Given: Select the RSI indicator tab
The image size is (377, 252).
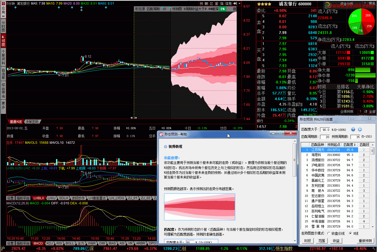Looking at the screenshot, I should (59, 243).
